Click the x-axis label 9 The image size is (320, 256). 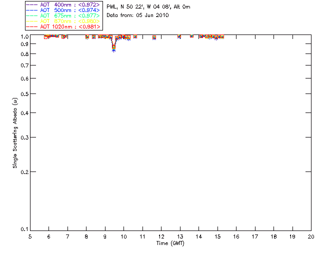(x=105, y=236)
